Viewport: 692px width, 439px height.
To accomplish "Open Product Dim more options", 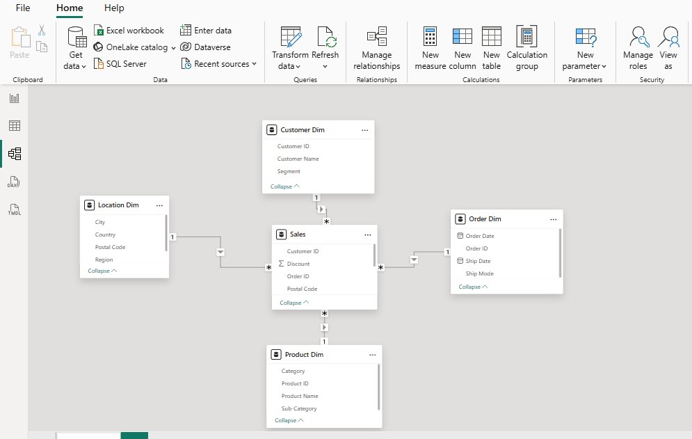I will coord(373,355).
